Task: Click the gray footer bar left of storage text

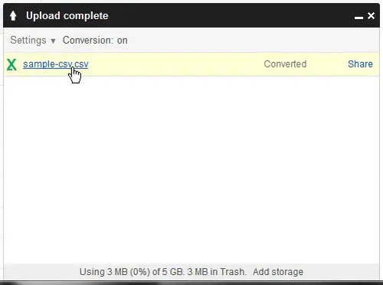Action: (41, 272)
